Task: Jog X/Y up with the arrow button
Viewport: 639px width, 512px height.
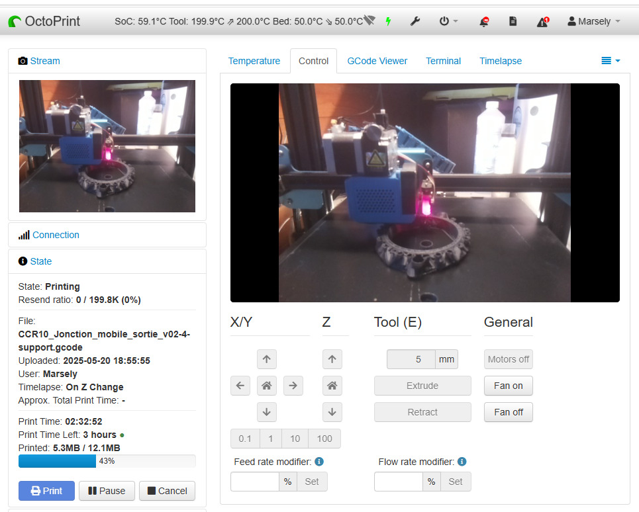Action: click(266, 359)
